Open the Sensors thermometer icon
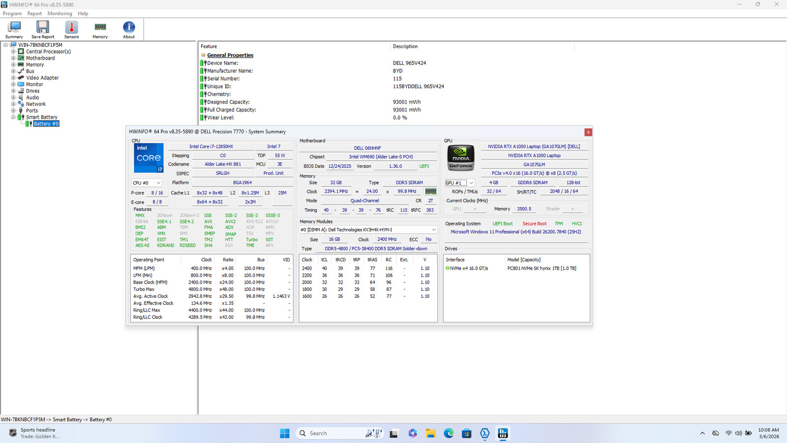 click(71, 30)
